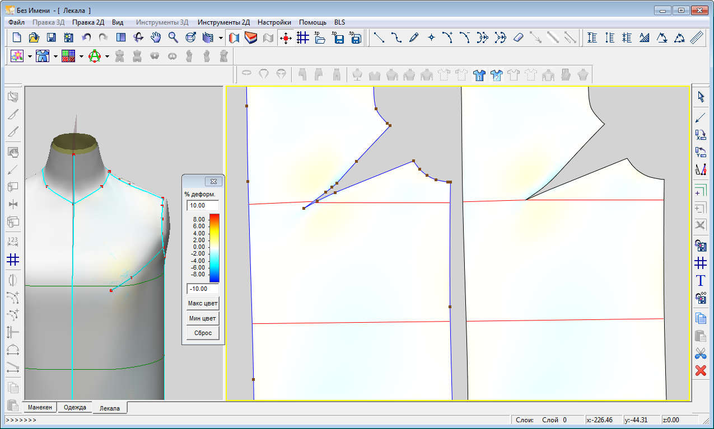Toggle the grid display in top toolbar
The image size is (714, 429).
[x=303, y=37]
